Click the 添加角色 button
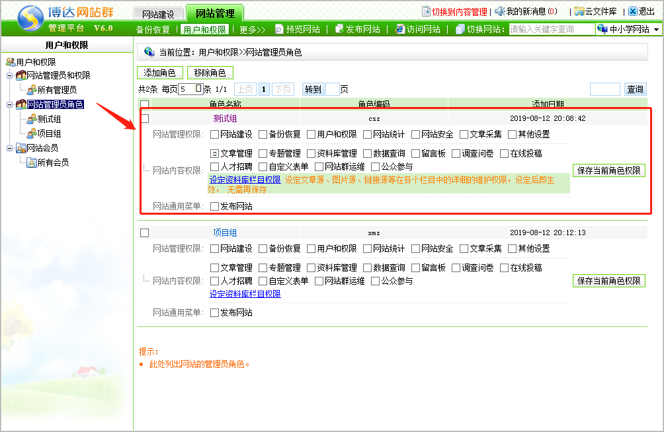This screenshot has width=664, height=432. tap(159, 73)
